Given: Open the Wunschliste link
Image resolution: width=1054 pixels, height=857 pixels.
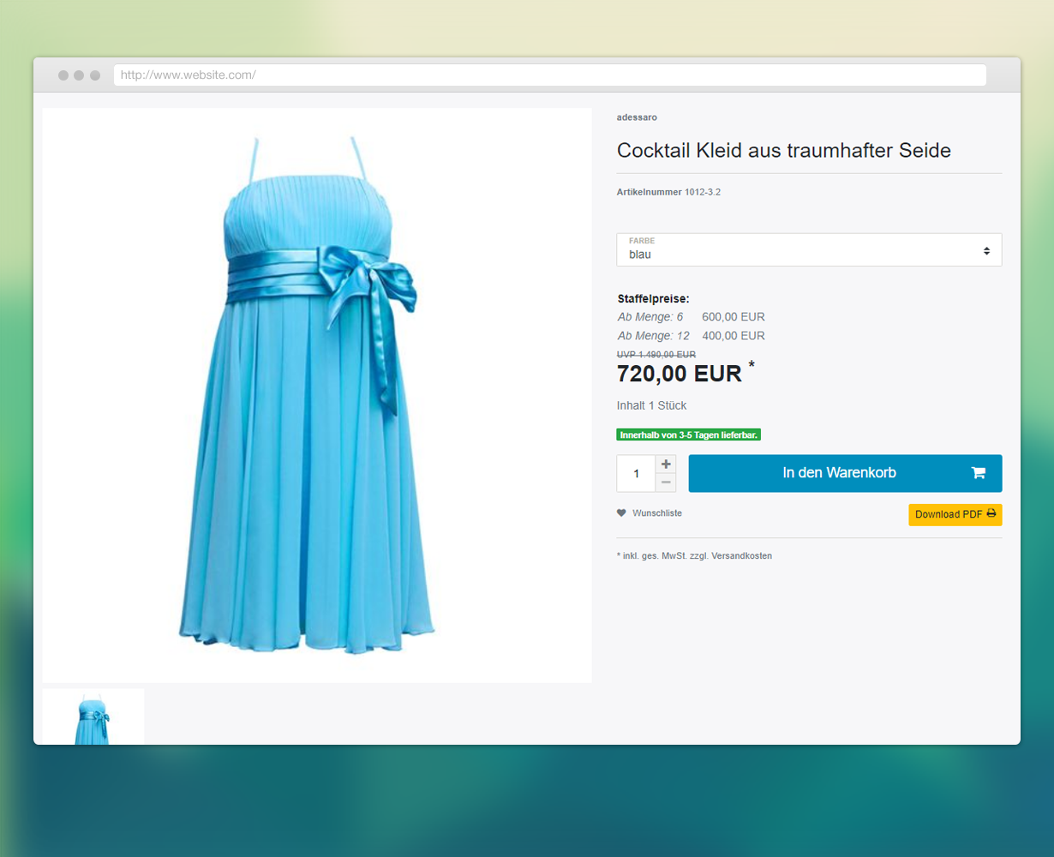Looking at the screenshot, I should coord(656,513).
